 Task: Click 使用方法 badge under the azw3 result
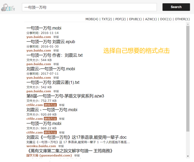click(x=50, y=105)
